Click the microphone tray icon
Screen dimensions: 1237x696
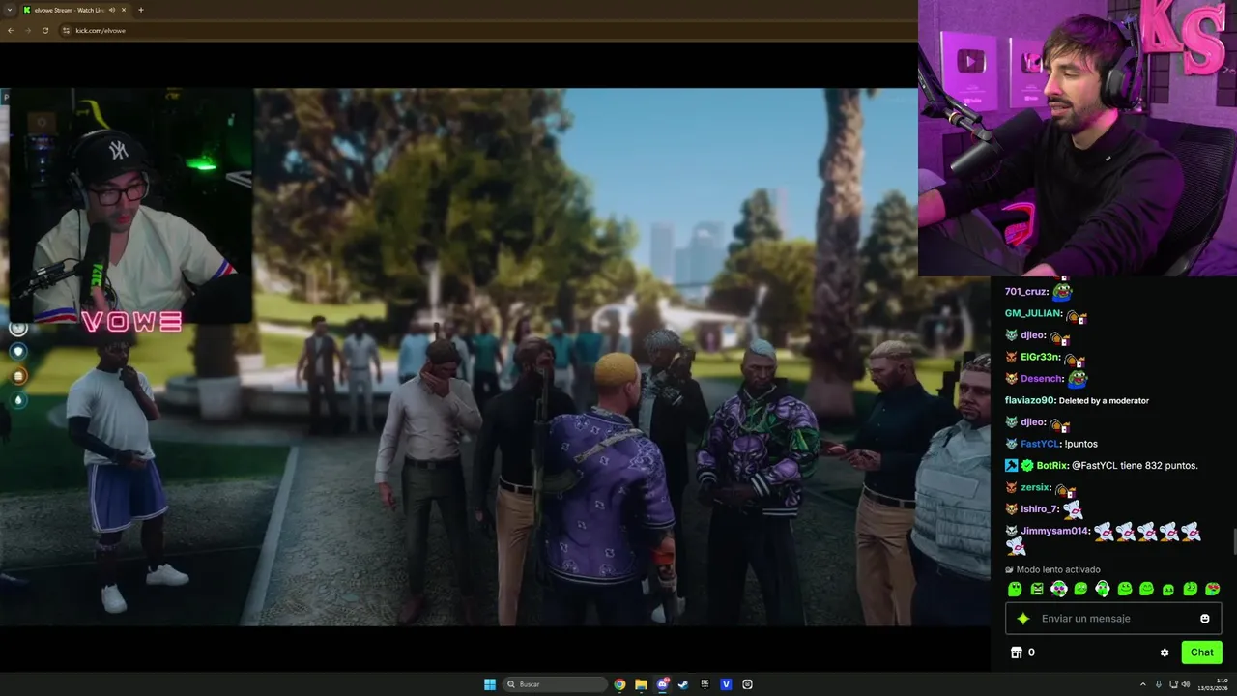(1159, 684)
